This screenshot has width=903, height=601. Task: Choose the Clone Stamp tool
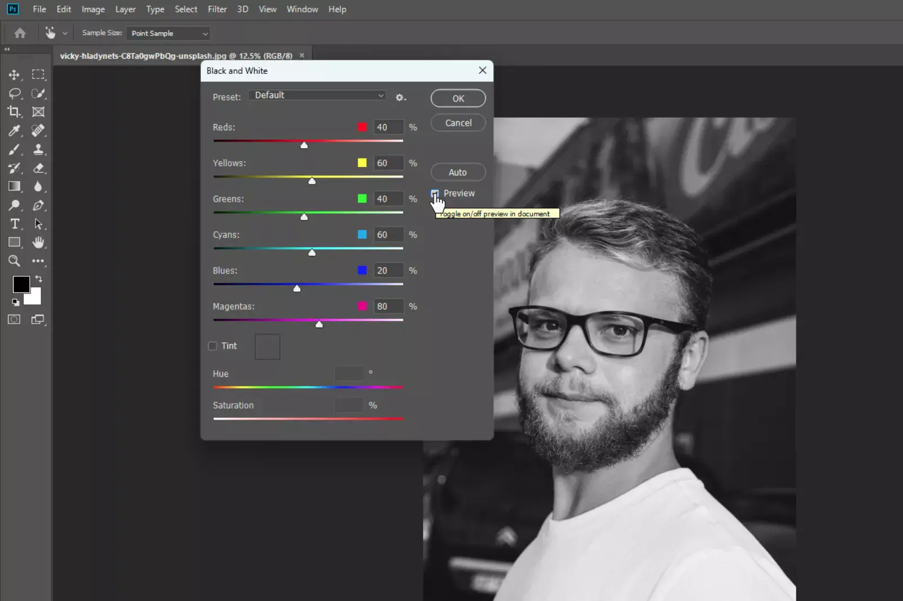tap(39, 149)
